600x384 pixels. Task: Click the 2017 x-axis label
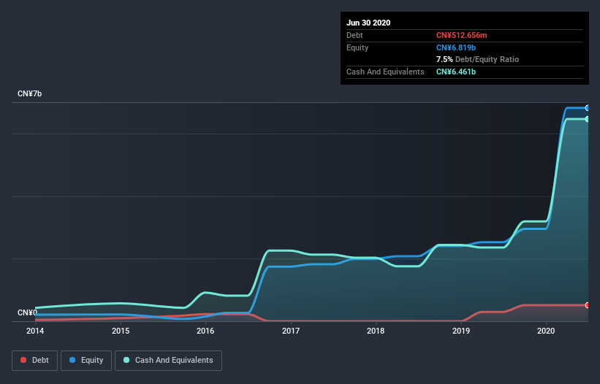point(291,331)
